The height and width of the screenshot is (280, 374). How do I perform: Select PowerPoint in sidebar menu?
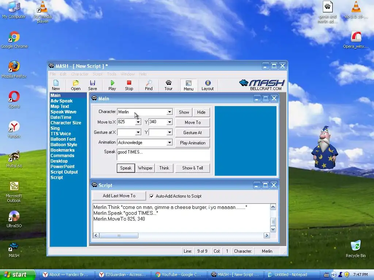62,167
